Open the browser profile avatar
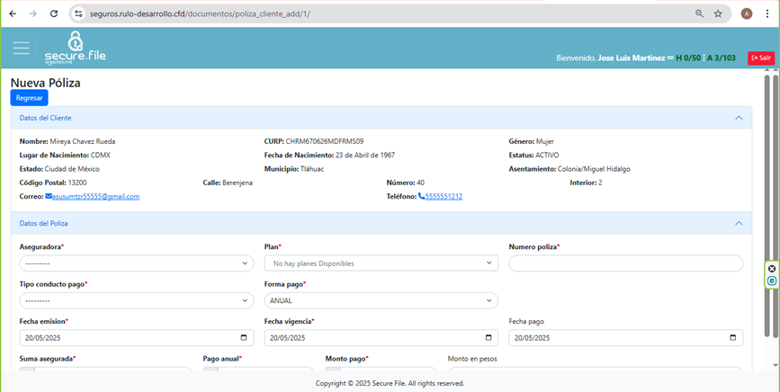Screen dimensions: 780x392 point(747,13)
